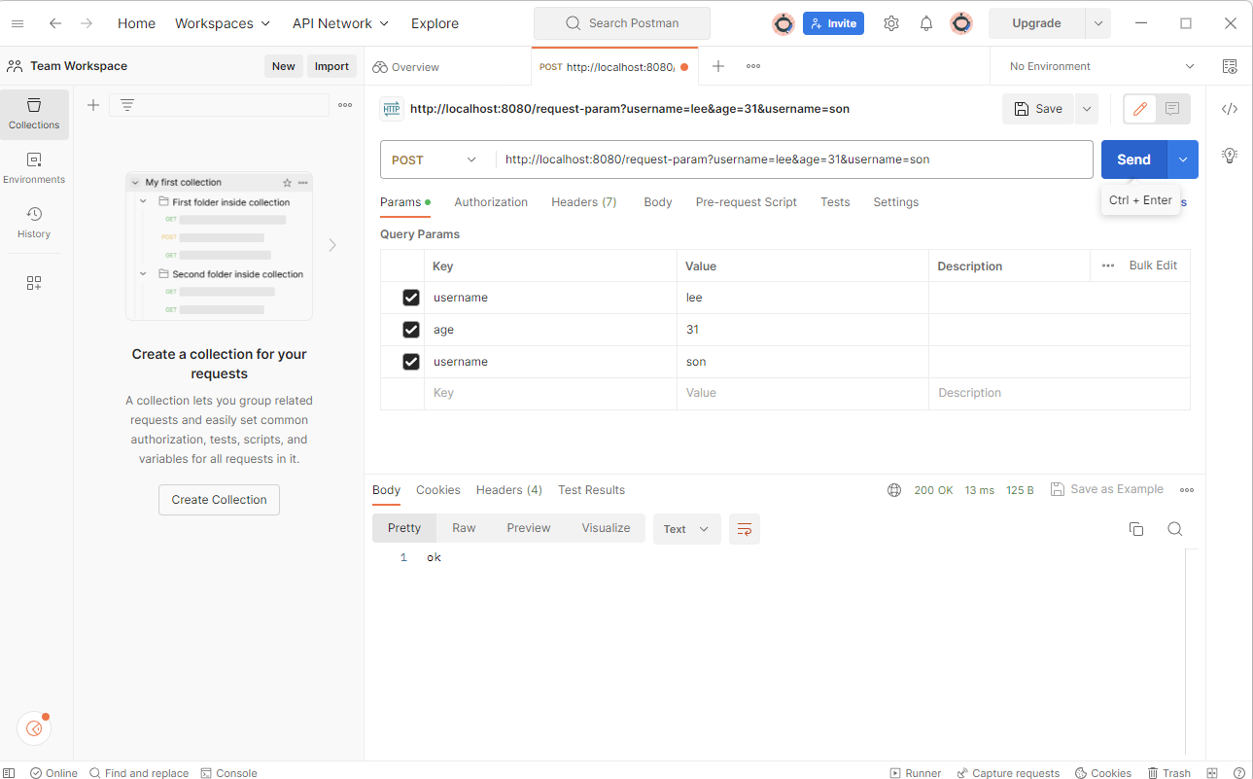Switch to the Authorization tab
Viewport: 1253px width, 779px height.
click(491, 202)
